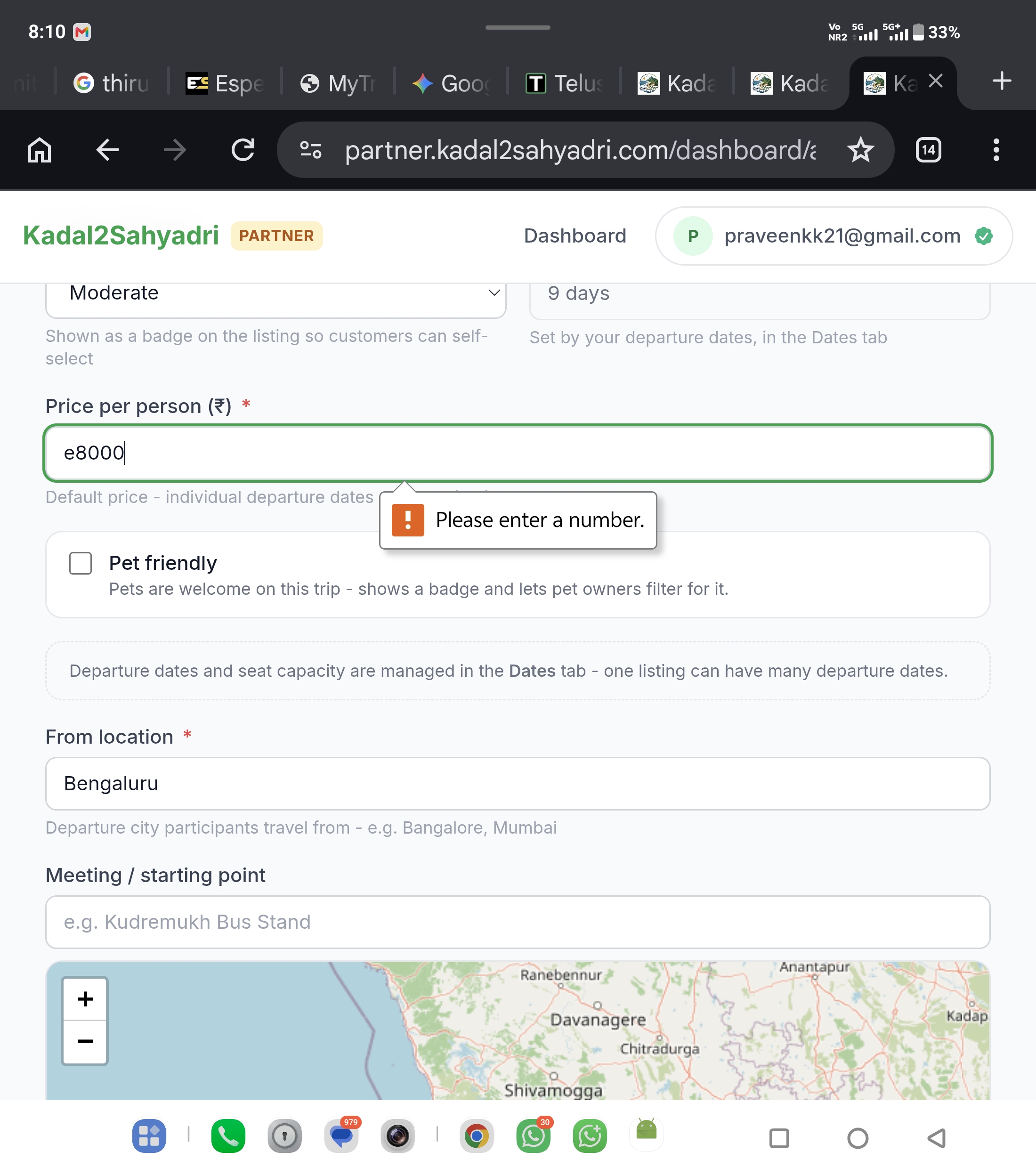
Task: Open the Dashboard link in the header
Action: [x=575, y=236]
